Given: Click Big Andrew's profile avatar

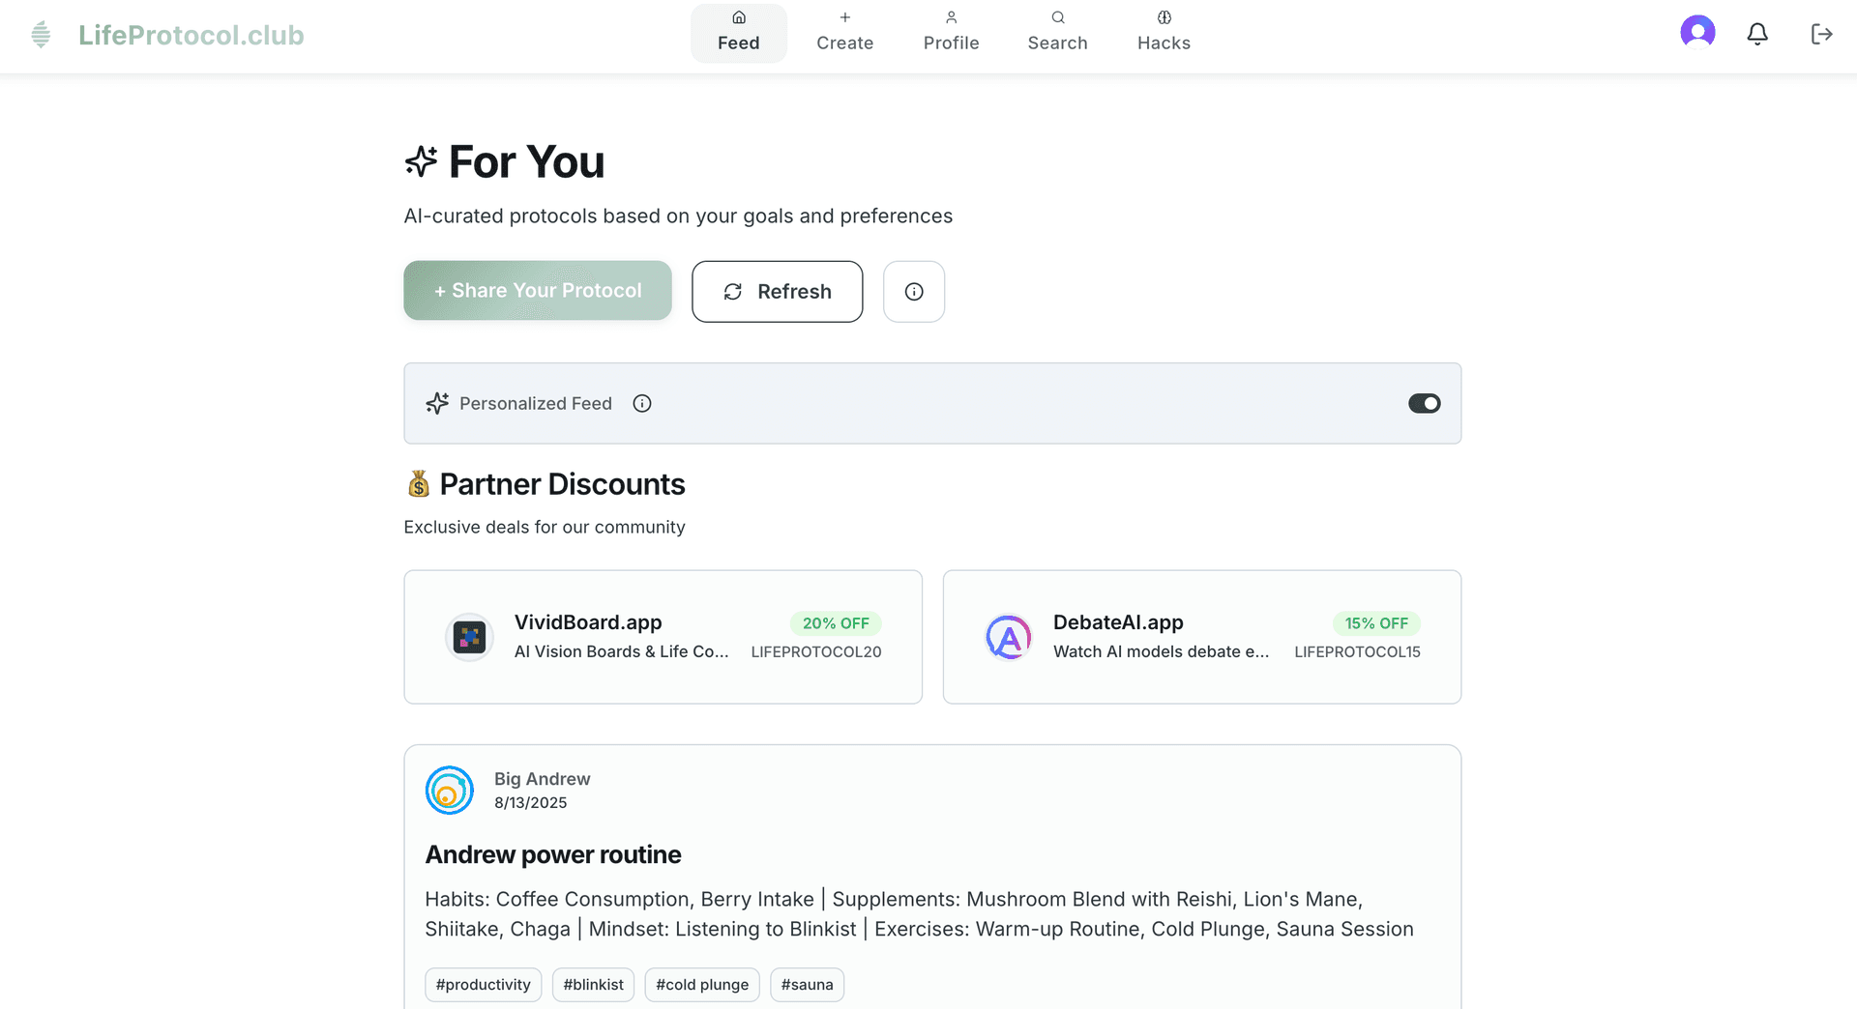Looking at the screenshot, I should (450, 791).
